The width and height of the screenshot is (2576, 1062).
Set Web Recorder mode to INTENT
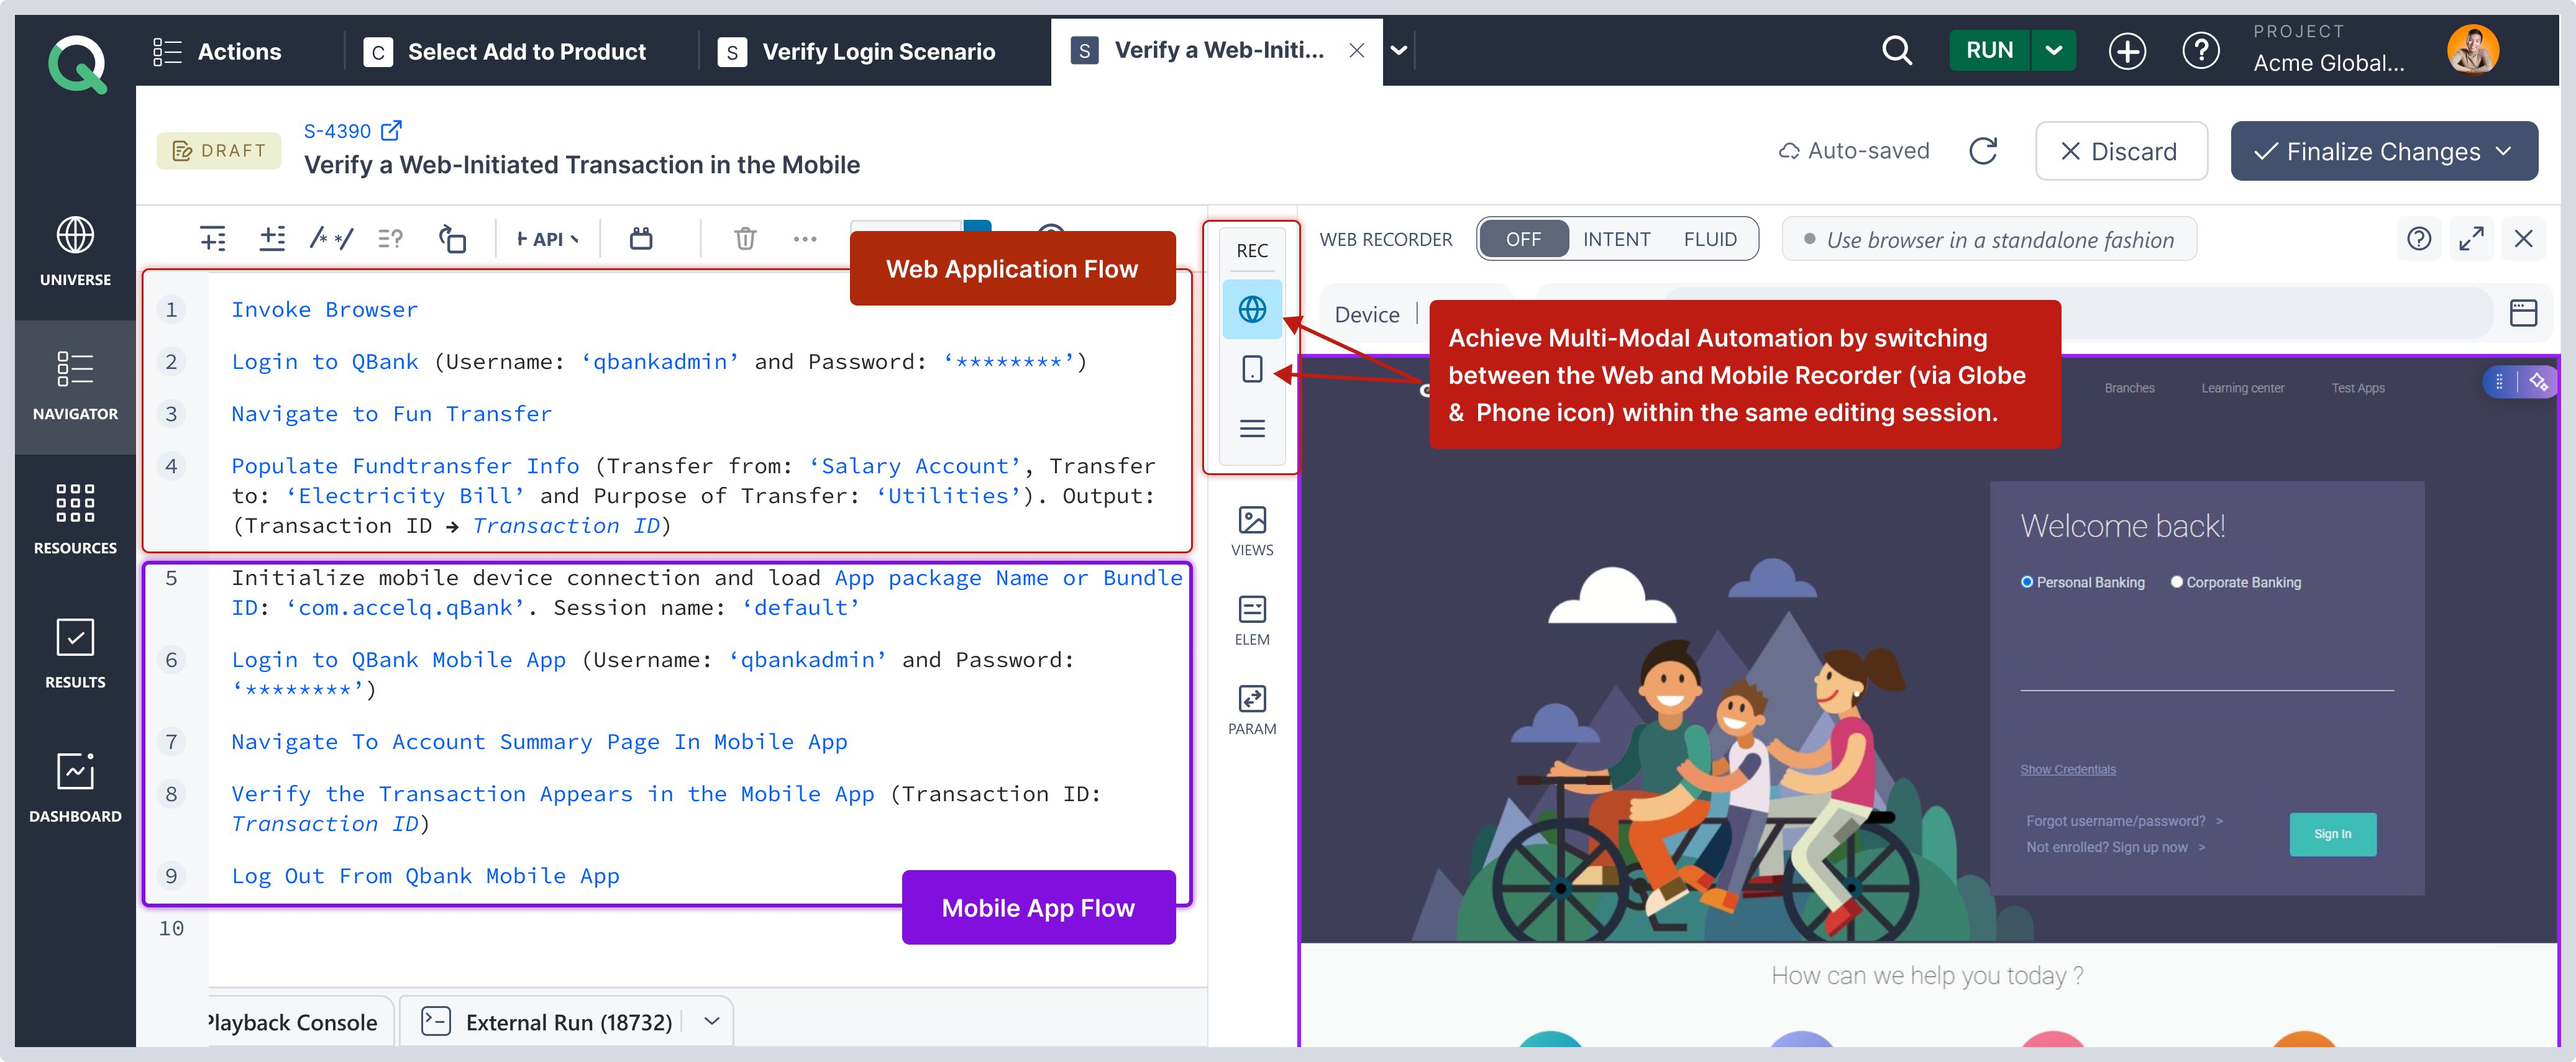(x=1616, y=239)
